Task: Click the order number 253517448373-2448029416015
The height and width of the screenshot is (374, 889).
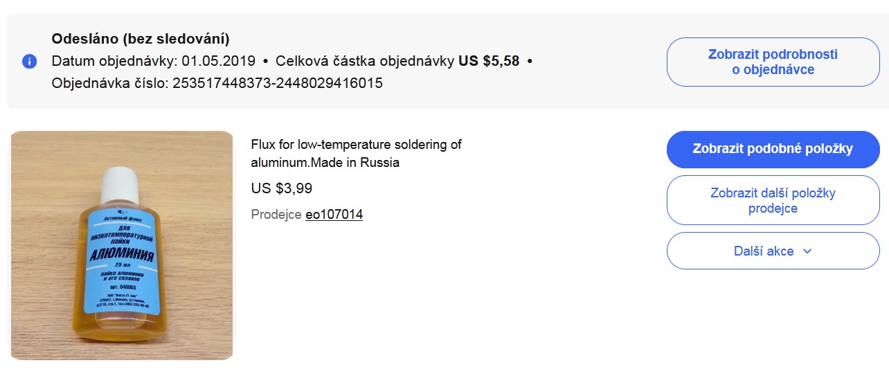Action: [277, 83]
